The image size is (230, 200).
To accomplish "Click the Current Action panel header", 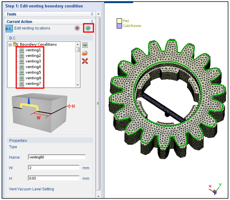I will coord(49,21).
